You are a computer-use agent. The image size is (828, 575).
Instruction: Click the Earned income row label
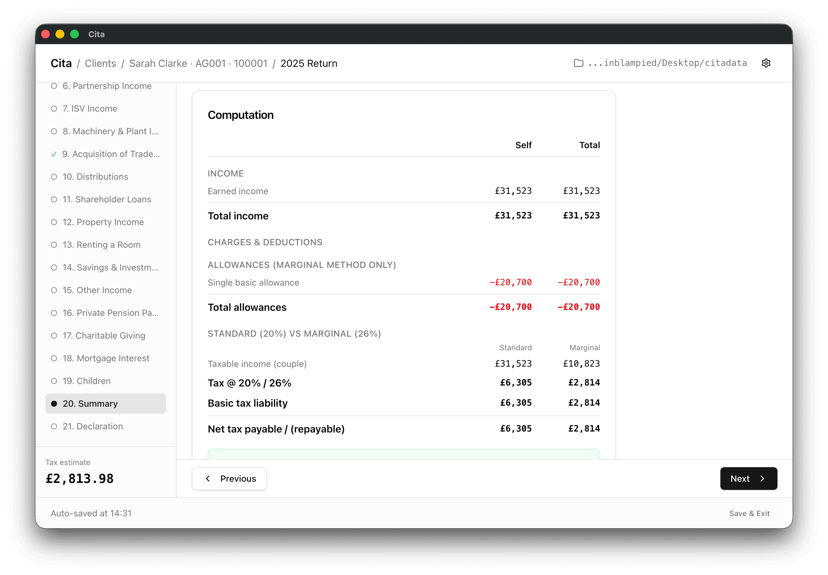pyautogui.click(x=238, y=191)
